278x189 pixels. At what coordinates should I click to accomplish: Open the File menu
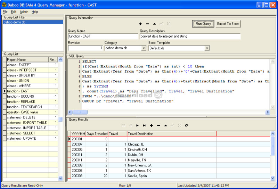(x=5, y=12)
